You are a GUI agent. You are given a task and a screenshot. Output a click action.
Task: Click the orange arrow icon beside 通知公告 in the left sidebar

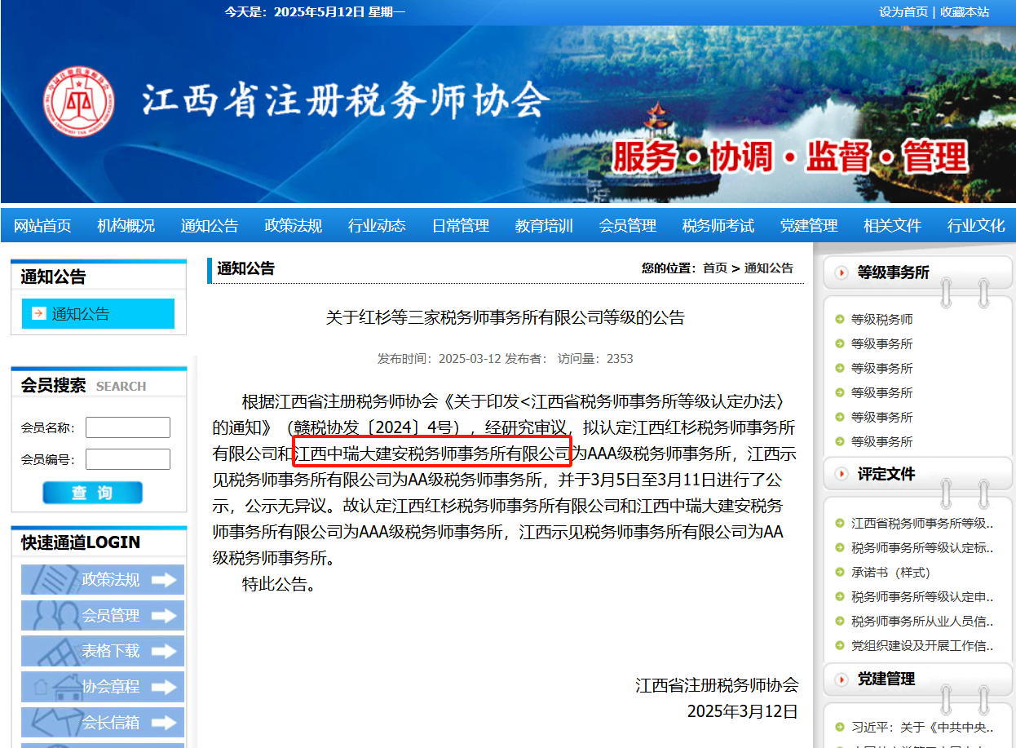pyautogui.click(x=38, y=313)
